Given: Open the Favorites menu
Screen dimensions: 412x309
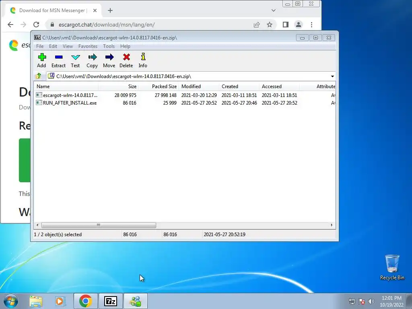Looking at the screenshot, I should 88,46.
